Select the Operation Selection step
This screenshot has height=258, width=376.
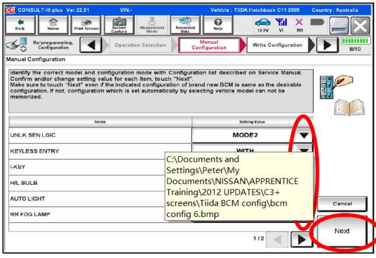coord(141,45)
